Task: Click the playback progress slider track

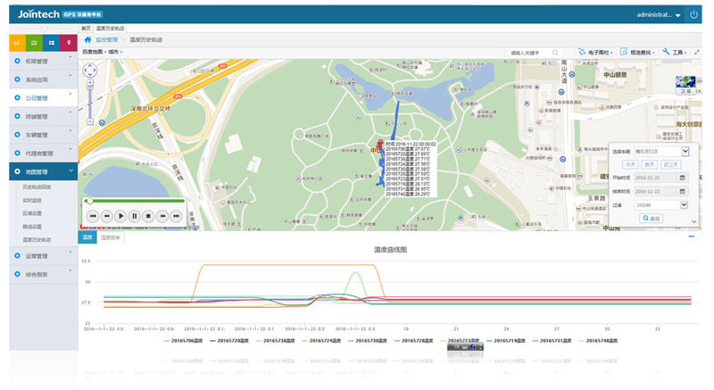Action: tap(134, 201)
